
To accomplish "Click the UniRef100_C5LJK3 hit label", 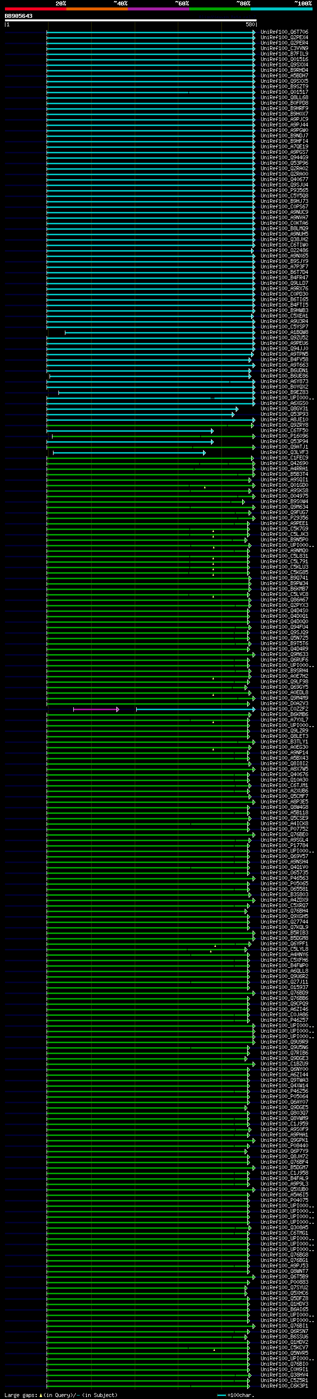I will click(x=284, y=534).
